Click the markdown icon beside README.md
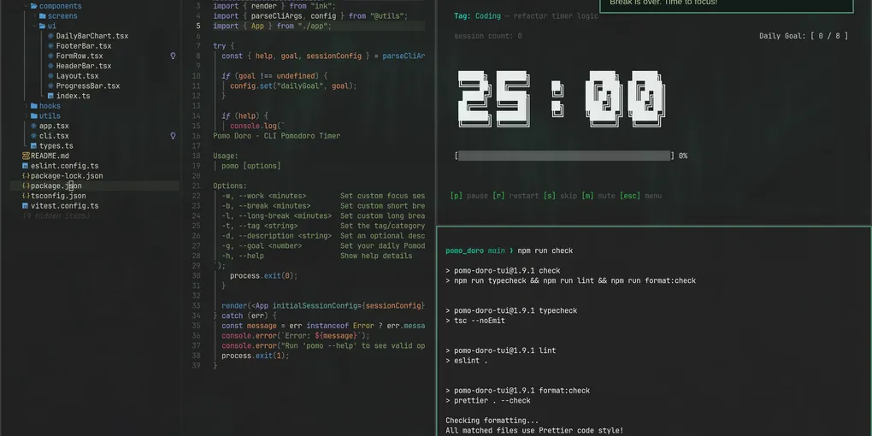The image size is (872, 436). [x=26, y=156]
